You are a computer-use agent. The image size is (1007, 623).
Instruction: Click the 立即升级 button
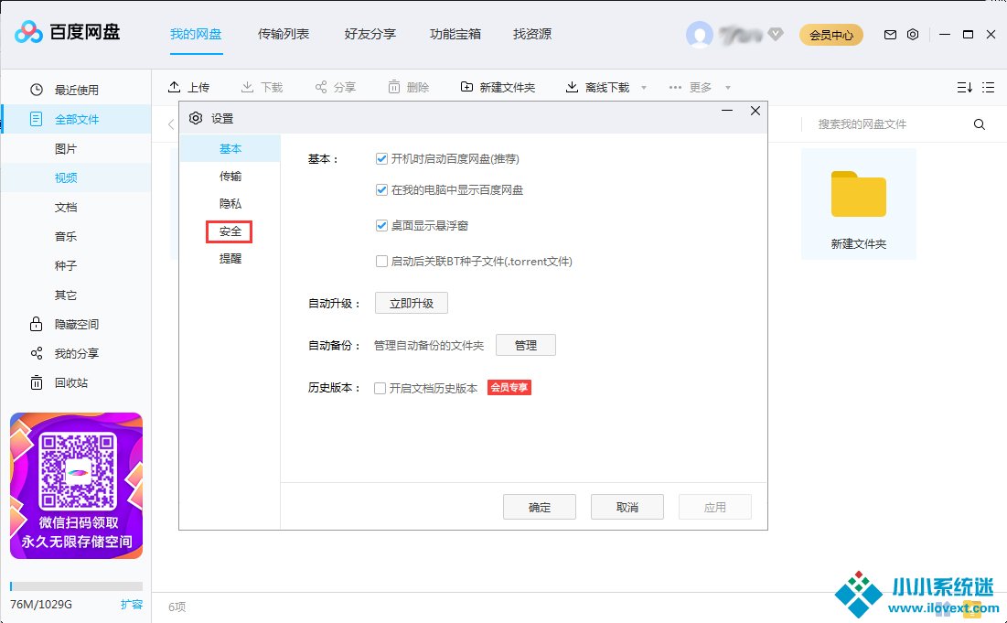411,303
